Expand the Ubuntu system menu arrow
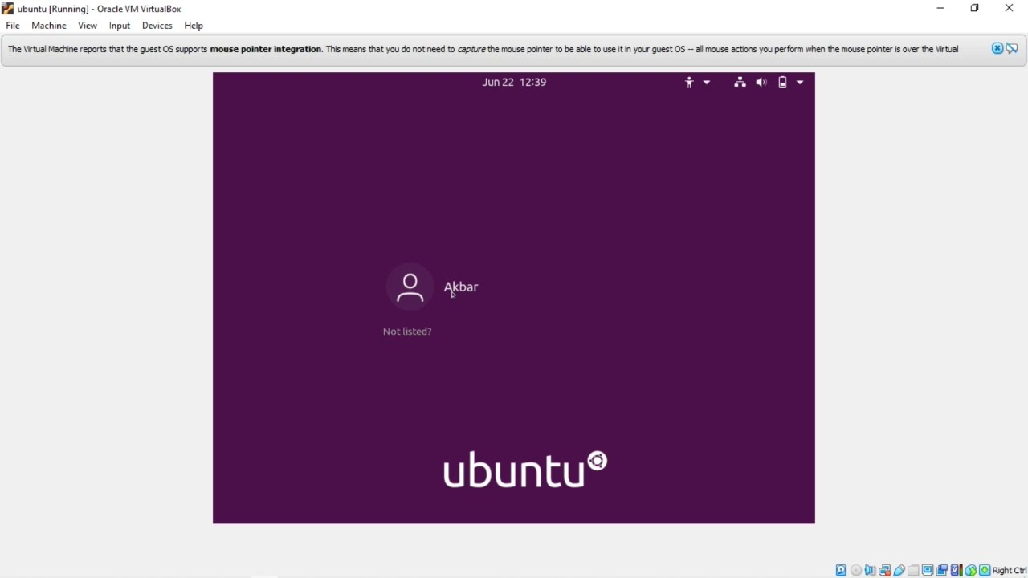Image resolution: width=1028 pixels, height=578 pixels. (x=800, y=82)
